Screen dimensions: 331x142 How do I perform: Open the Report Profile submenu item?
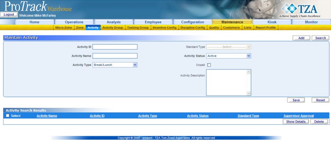coord(266,28)
